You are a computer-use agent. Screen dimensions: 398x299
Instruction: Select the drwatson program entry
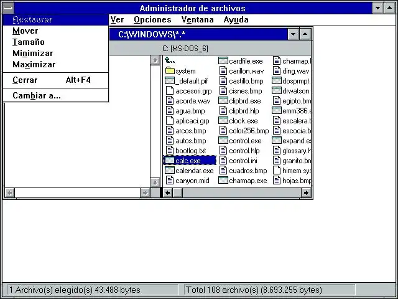[x=292, y=91]
